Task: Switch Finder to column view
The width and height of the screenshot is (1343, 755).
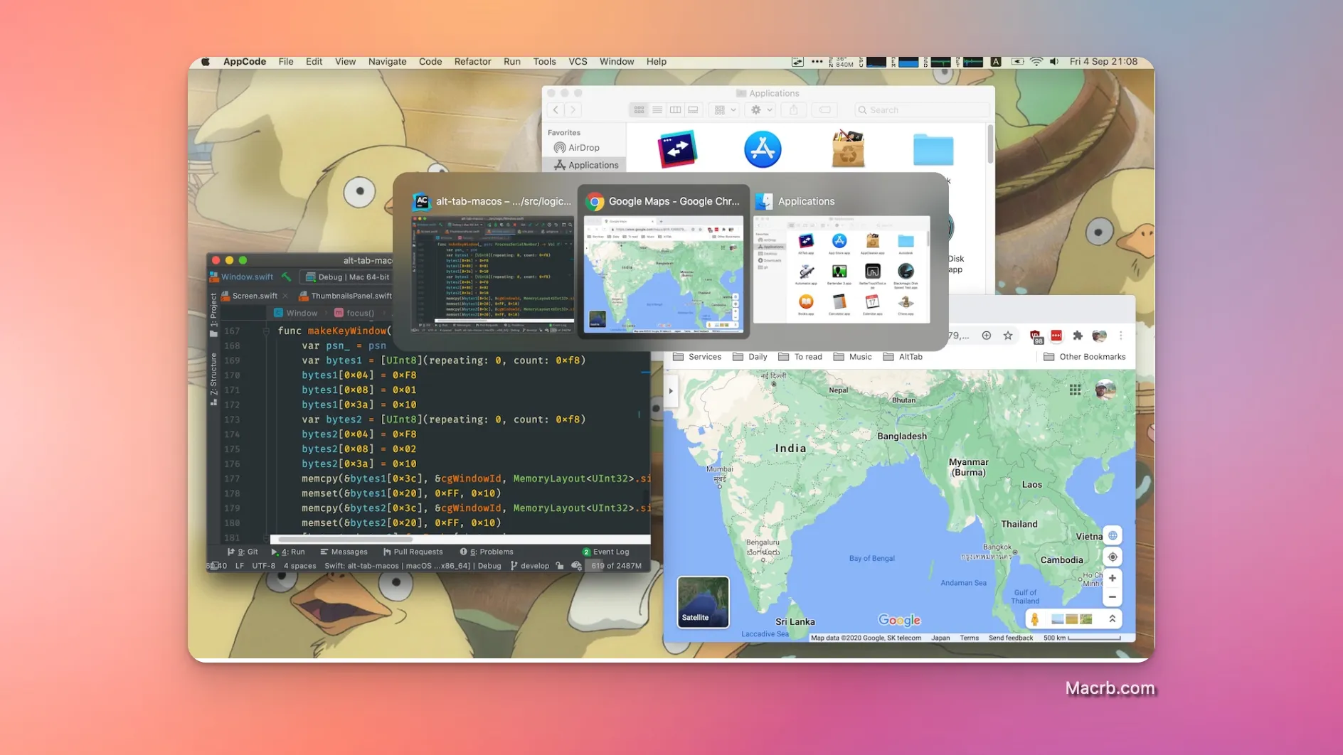Action: pyautogui.click(x=675, y=110)
